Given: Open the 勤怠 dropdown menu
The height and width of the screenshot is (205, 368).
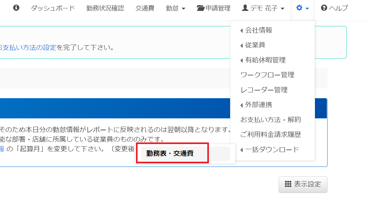Looking at the screenshot, I should coord(175,8).
